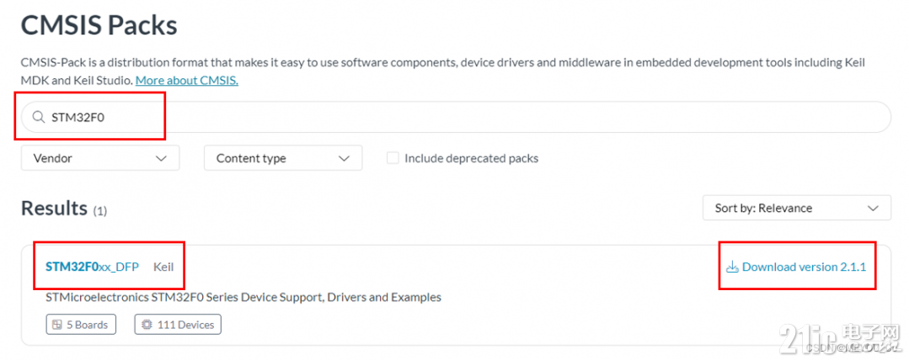The width and height of the screenshot is (909, 360).
Task: Click the Keil vendor label
Action: pos(163,267)
